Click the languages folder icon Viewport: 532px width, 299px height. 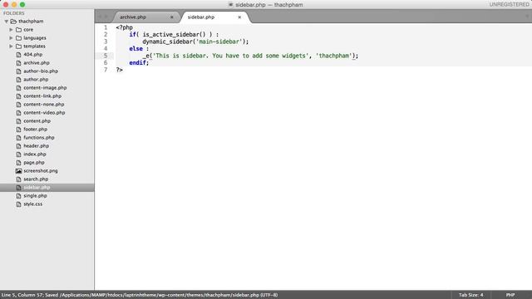(18, 38)
